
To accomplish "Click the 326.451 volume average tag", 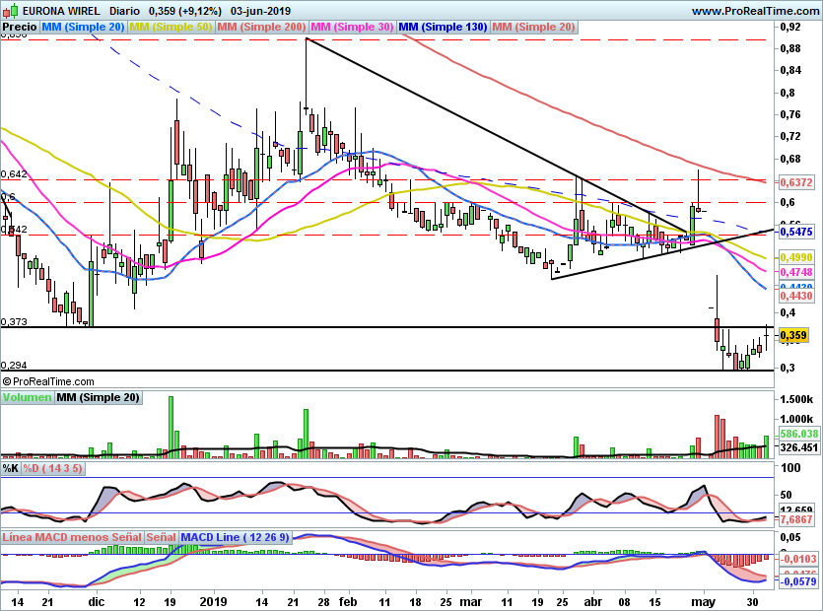I will [799, 447].
